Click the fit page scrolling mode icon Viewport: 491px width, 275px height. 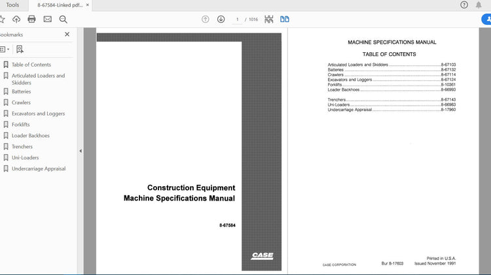pos(268,19)
